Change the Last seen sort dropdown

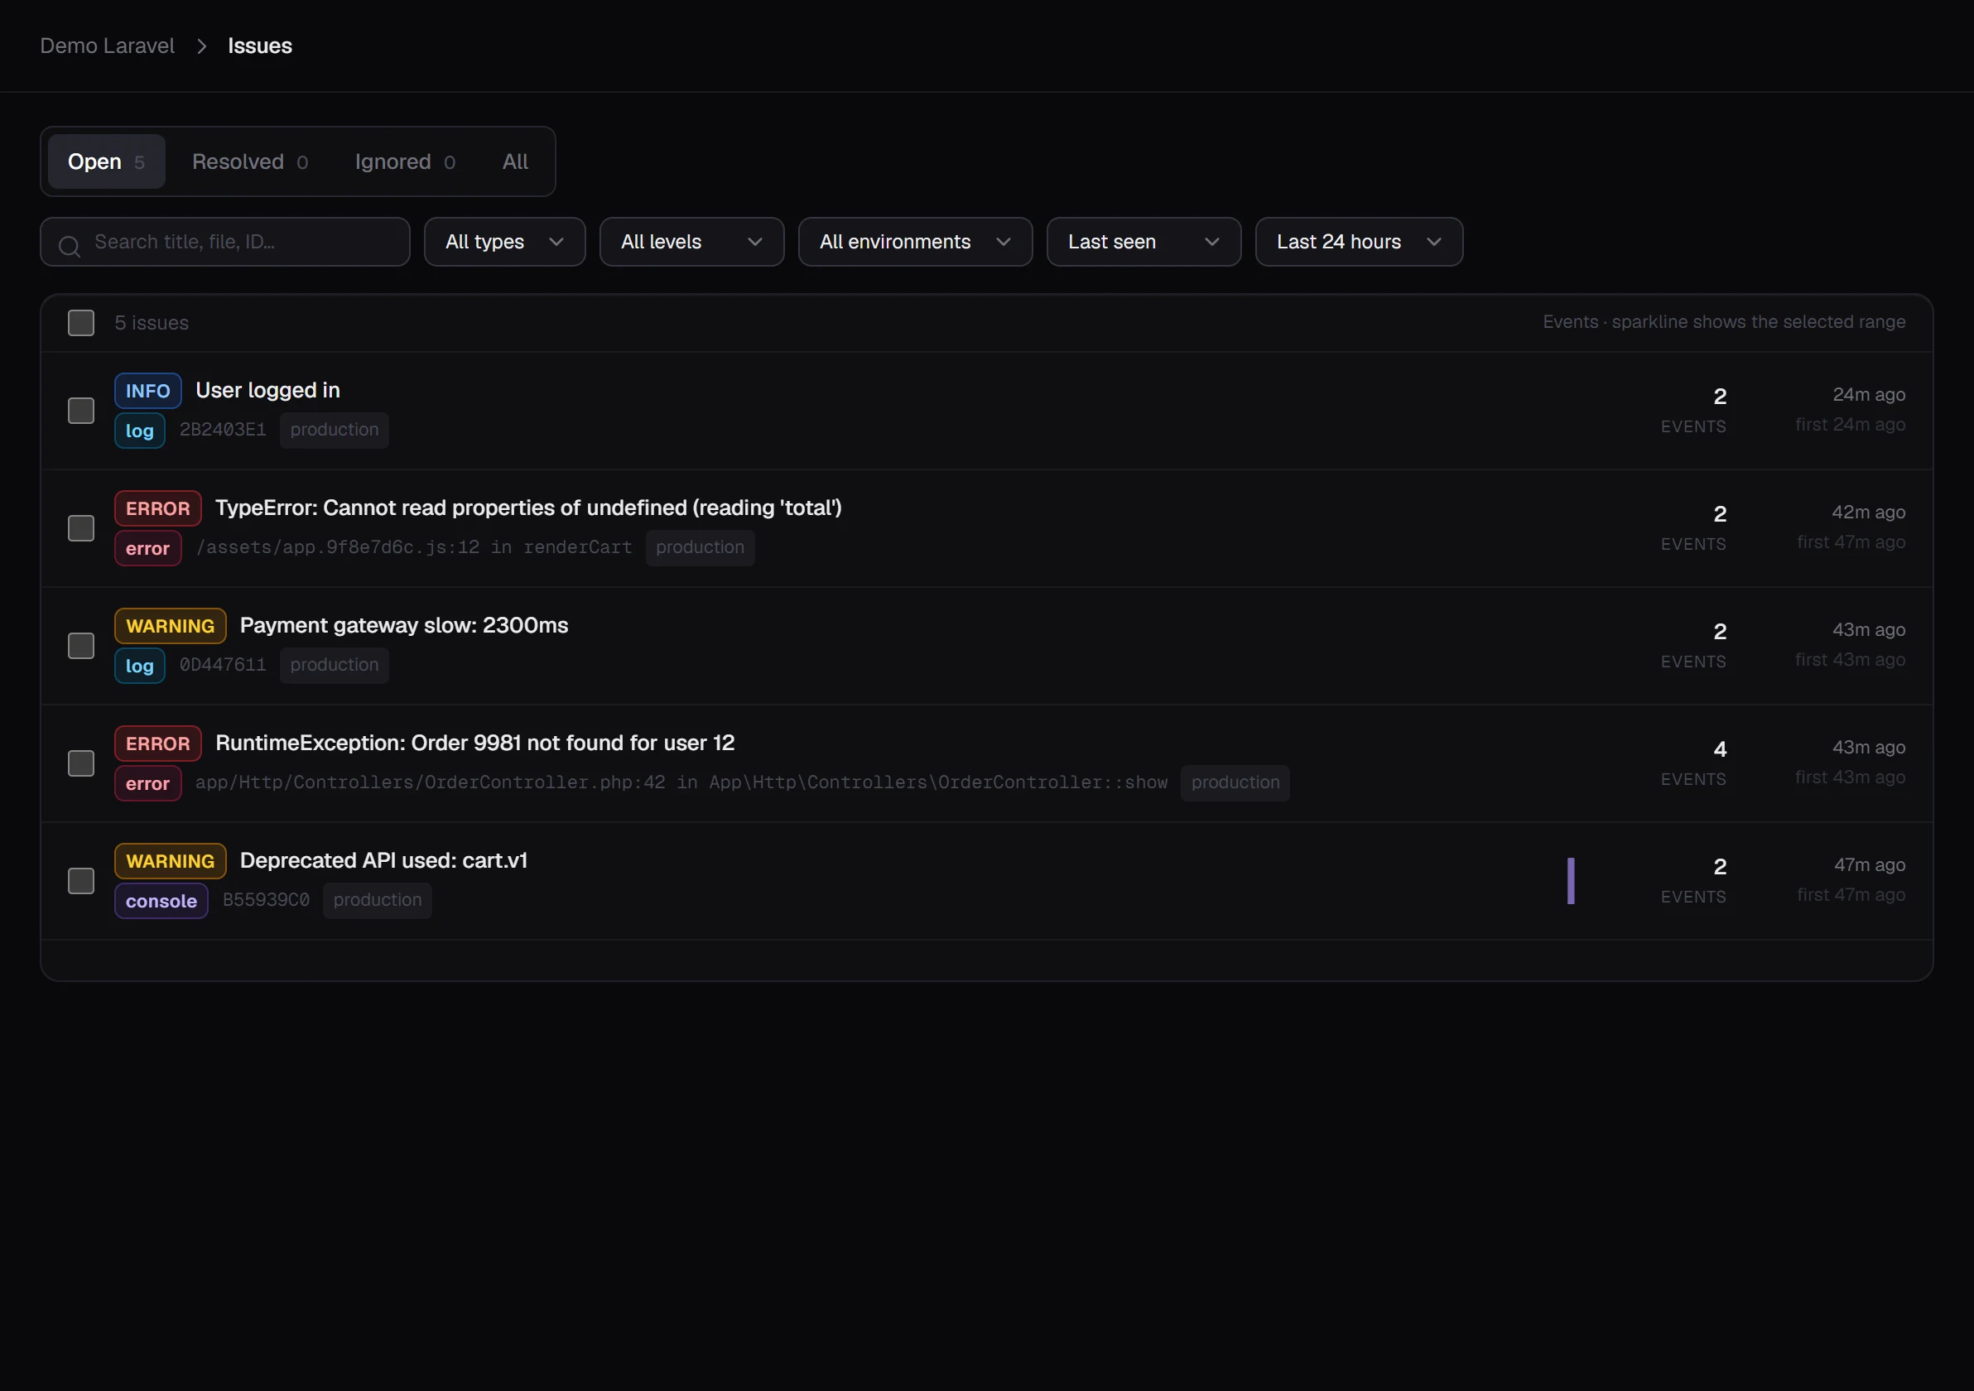(1143, 243)
